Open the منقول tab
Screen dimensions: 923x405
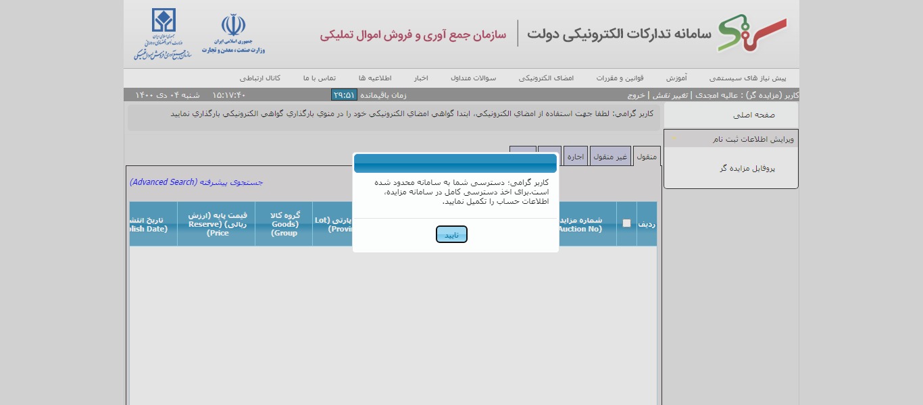[647, 157]
